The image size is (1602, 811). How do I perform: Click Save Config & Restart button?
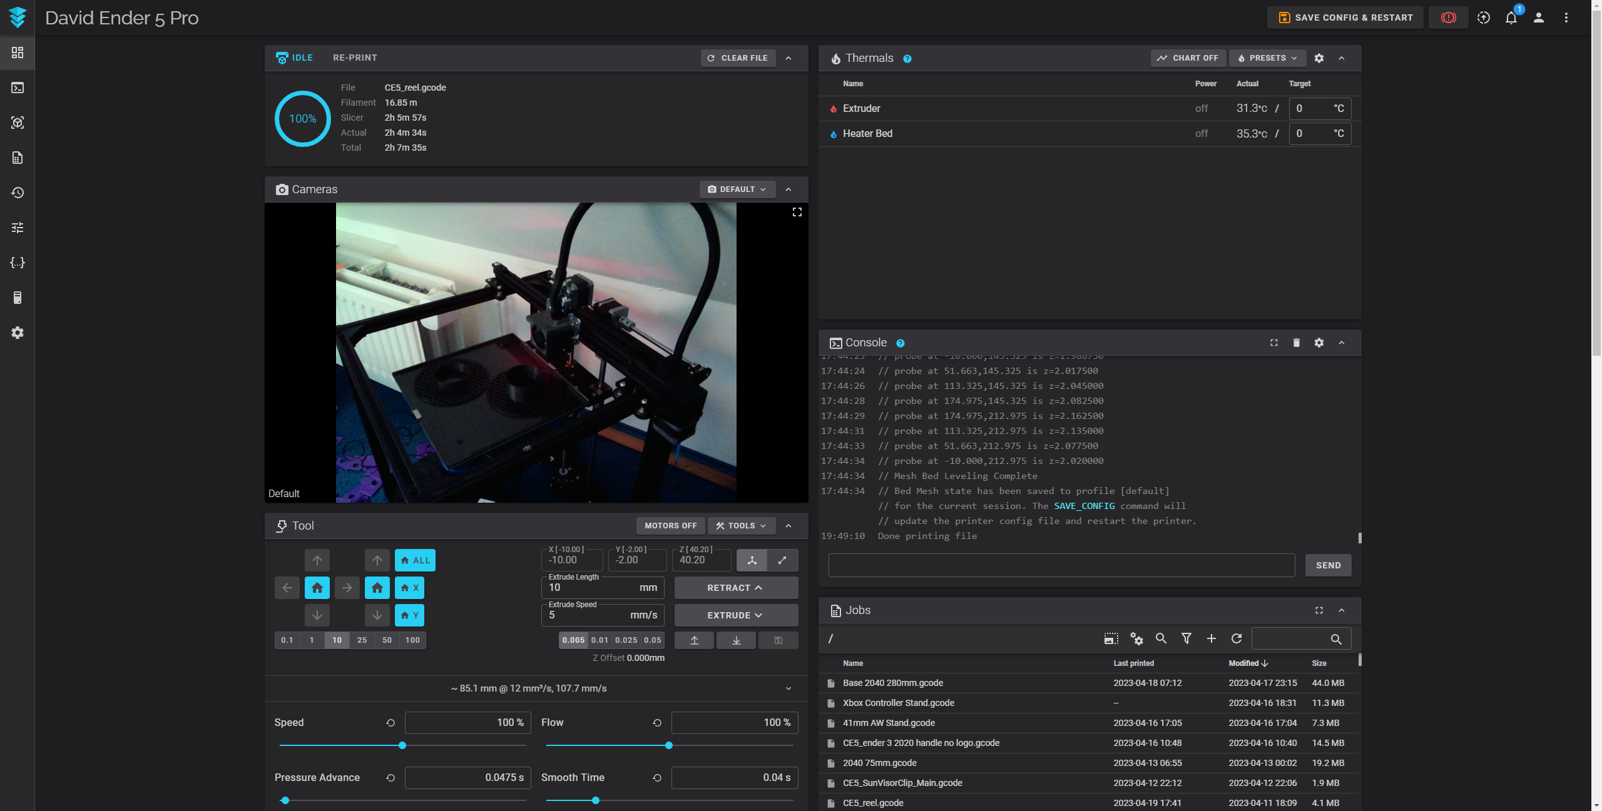click(1345, 18)
